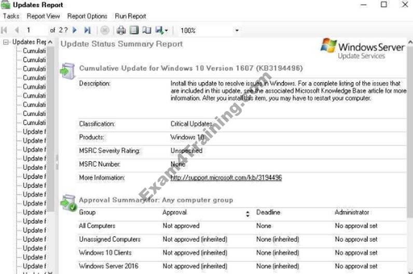Image resolution: width=413 pixels, height=274 pixels.
Task: Click the description paragraph text
Action: [288, 91]
